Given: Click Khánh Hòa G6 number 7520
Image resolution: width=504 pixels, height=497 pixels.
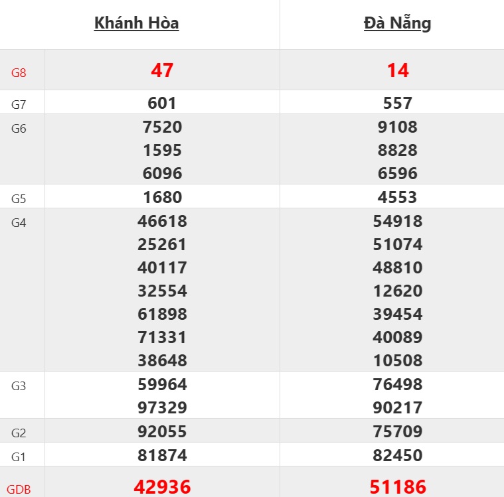Looking at the screenshot, I should click(162, 127).
